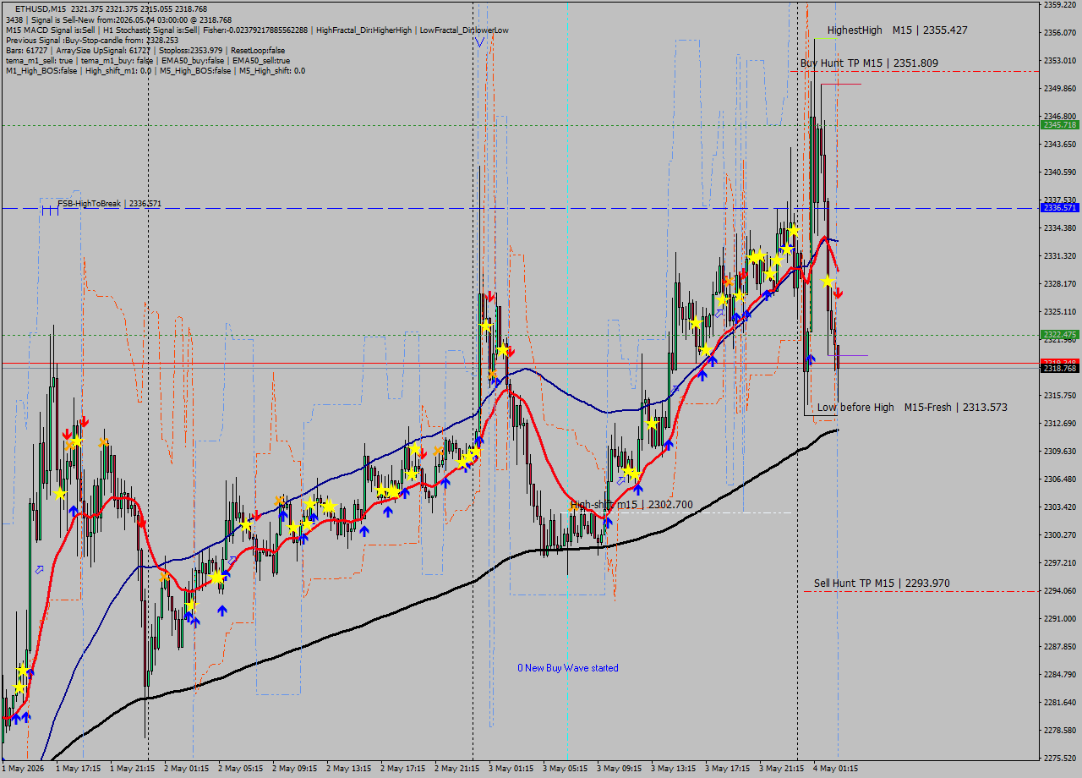Click the '3 May 21:15' time axis label

pos(782,770)
